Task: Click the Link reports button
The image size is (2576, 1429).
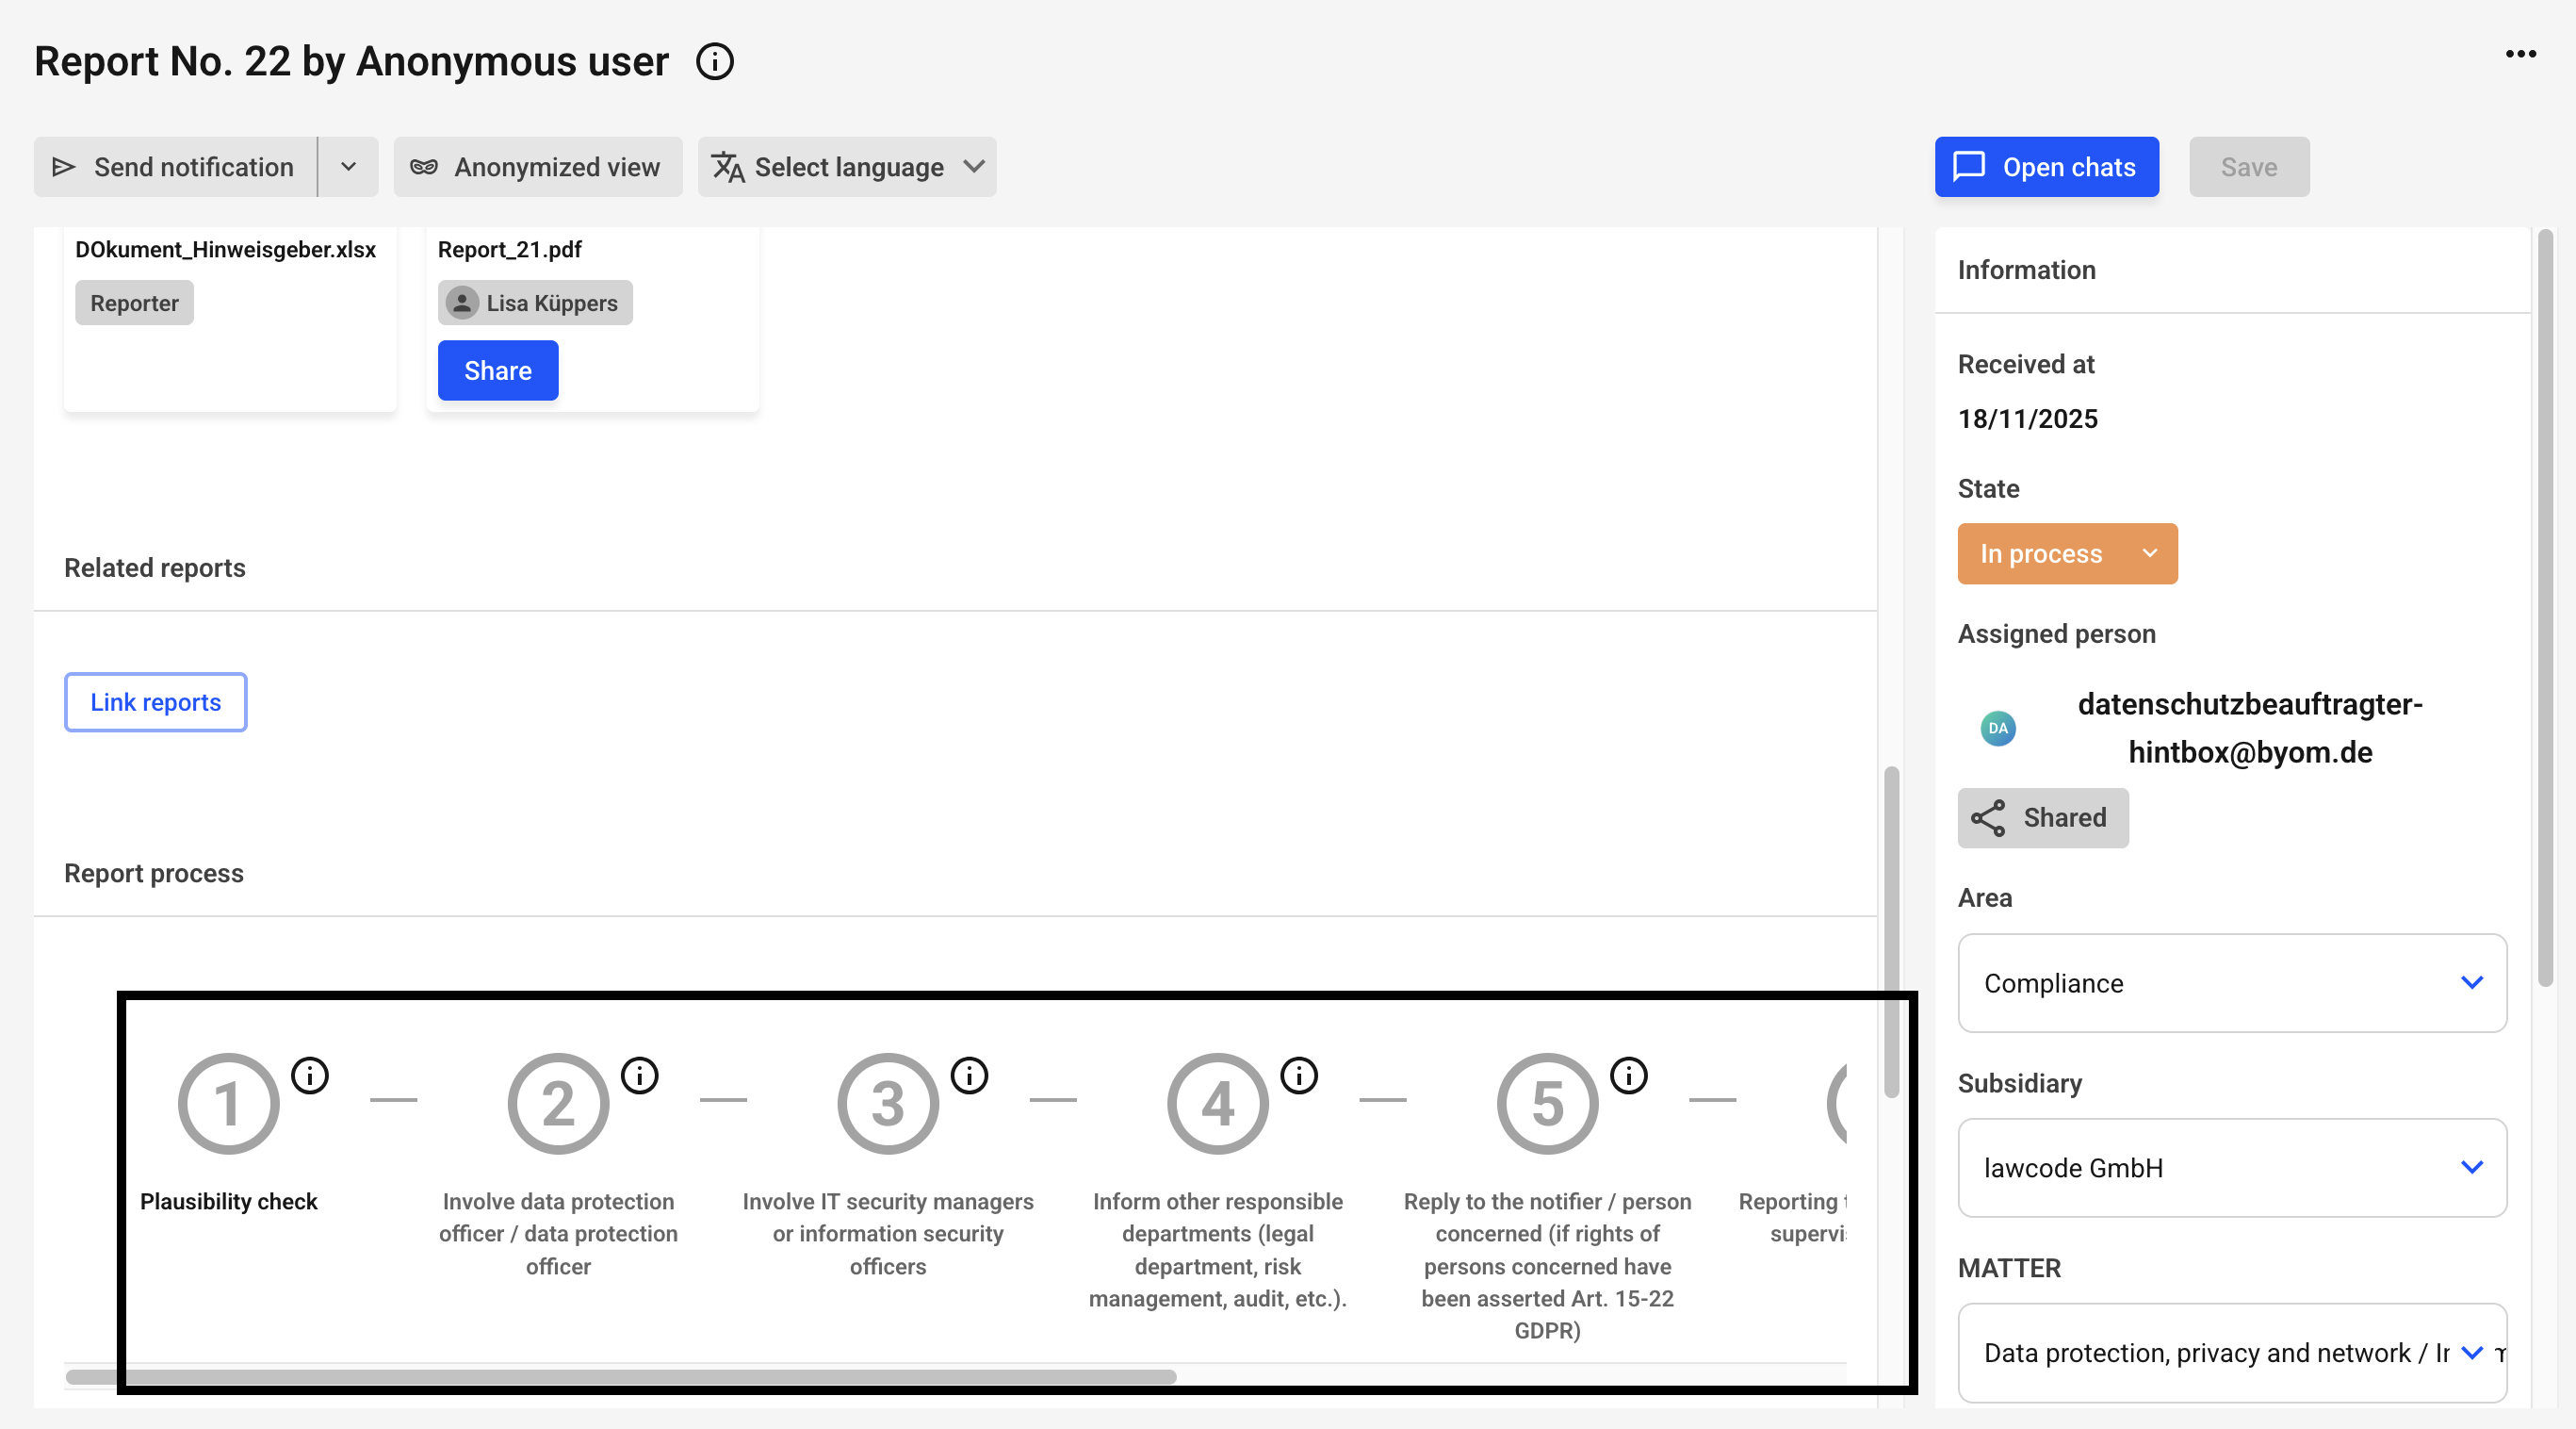Action: [x=155, y=702]
